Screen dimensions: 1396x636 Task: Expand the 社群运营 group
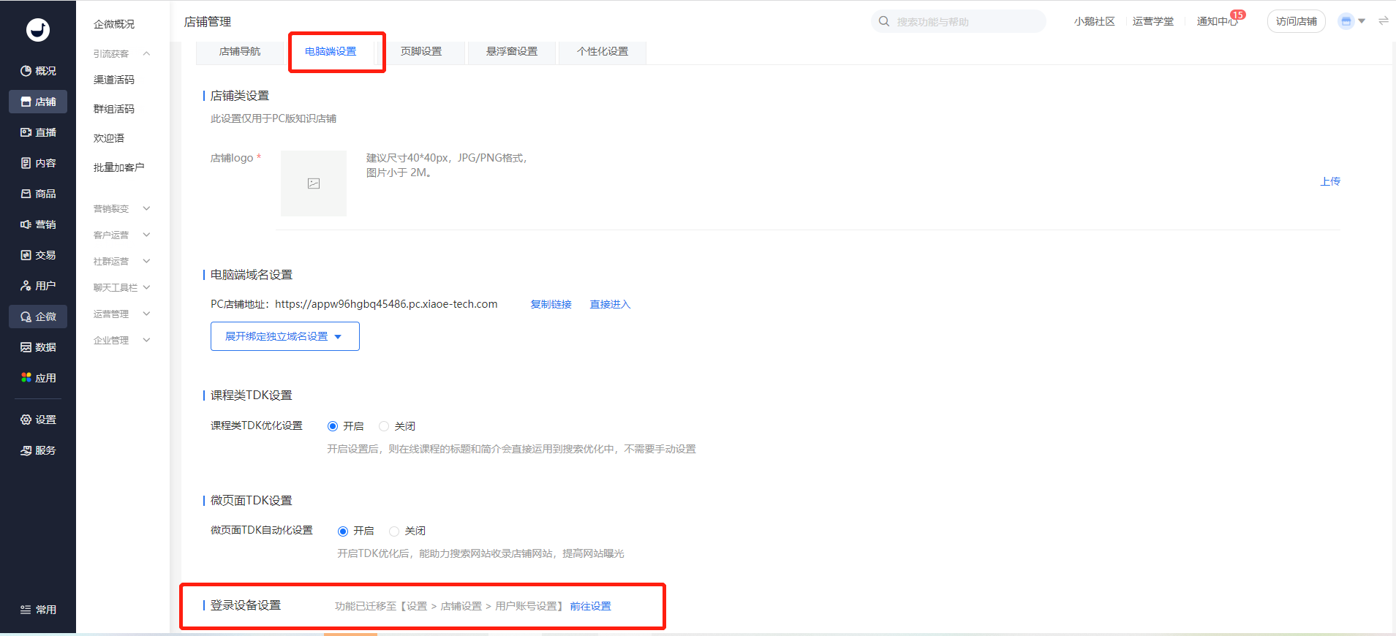pyautogui.click(x=121, y=261)
